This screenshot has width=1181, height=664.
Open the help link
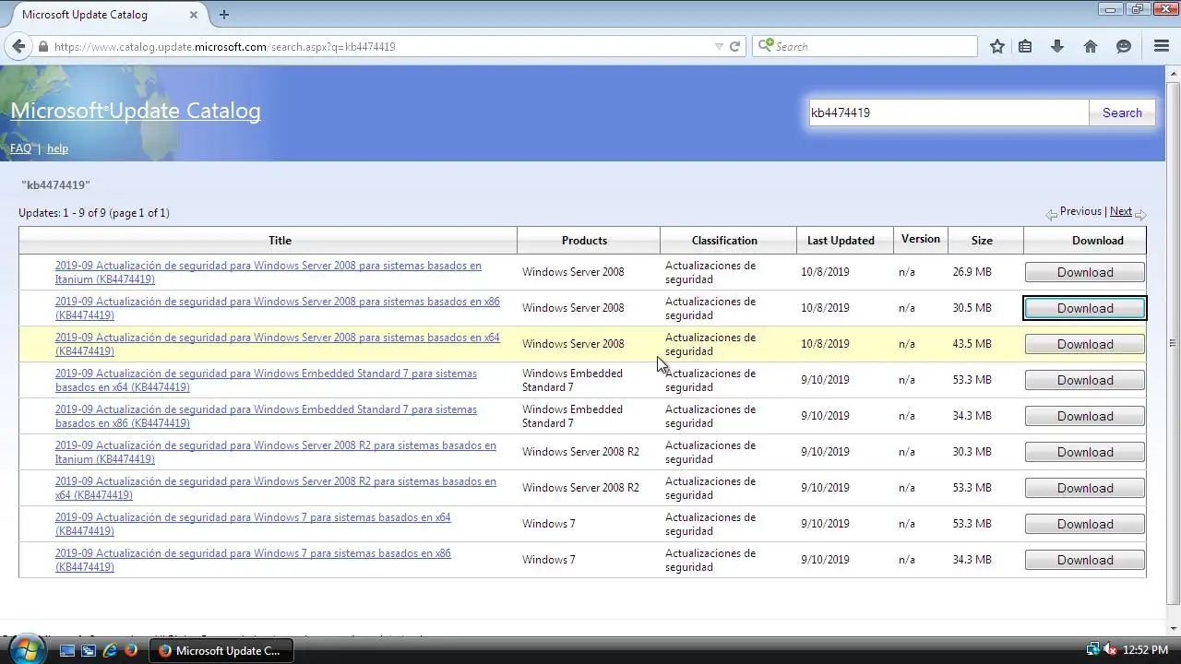[57, 148]
